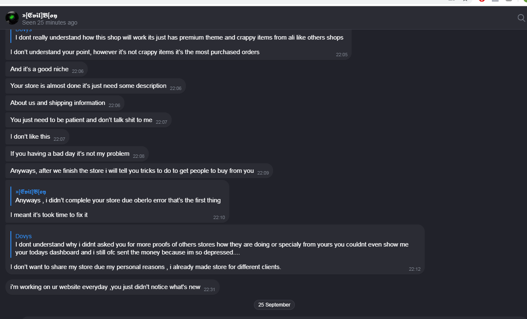527x319 pixels.
Task: Open search in the chat header
Action: click(521, 18)
